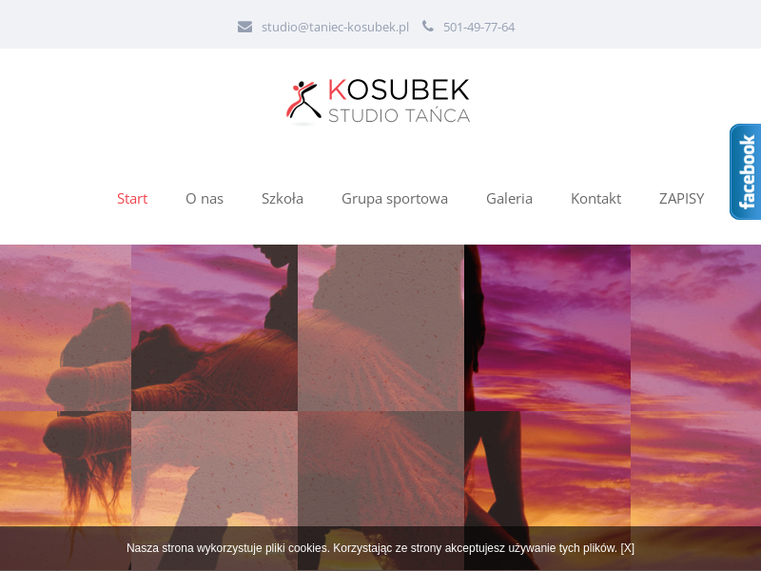The image size is (761, 571).
Task: Click the envelope email icon
Action: (244, 27)
